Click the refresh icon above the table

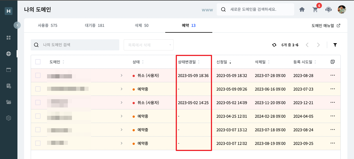[x=274, y=45]
